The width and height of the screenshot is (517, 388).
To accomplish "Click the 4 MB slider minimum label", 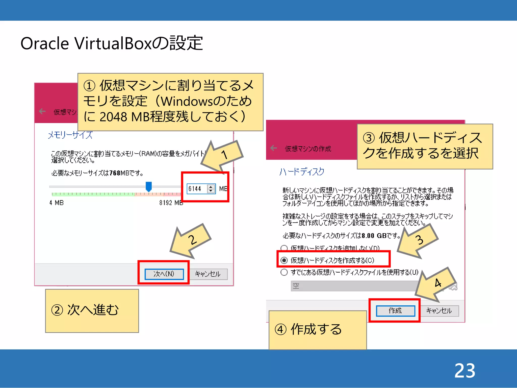I will pos(57,203).
